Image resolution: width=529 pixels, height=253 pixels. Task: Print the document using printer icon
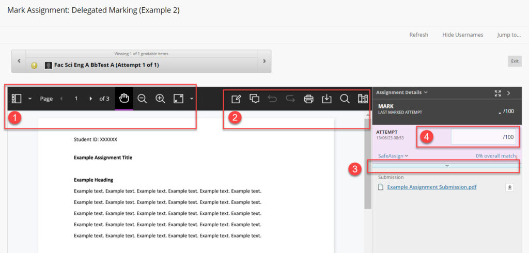308,99
